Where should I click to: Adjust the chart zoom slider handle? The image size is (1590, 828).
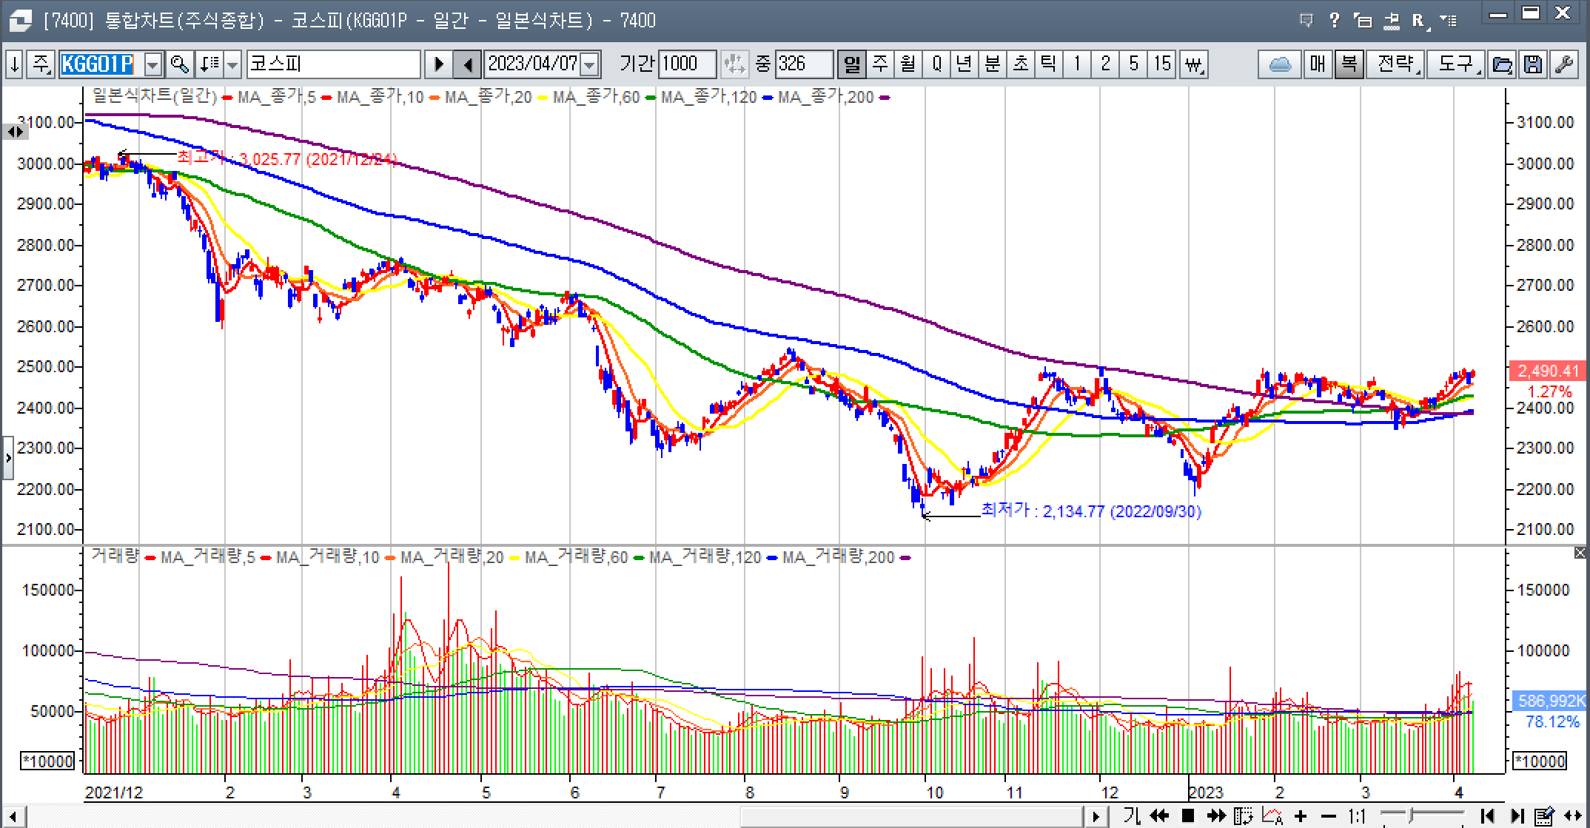coord(1412,815)
